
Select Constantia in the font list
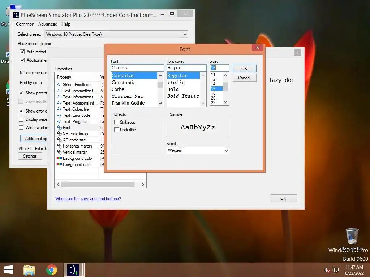134,83
